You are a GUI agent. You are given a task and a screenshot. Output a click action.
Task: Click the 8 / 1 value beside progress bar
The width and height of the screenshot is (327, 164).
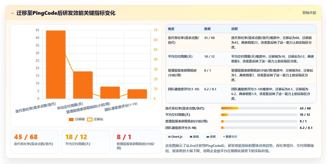[x=303, y=121]
